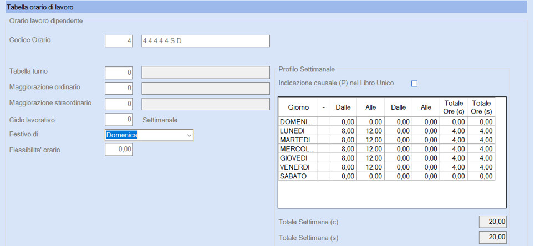Click the Totale Ore (s) column header

pos(481,107)
